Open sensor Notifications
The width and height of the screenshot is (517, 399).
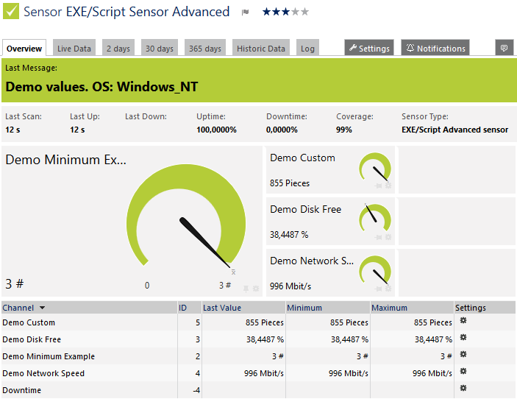click(435, 48)
